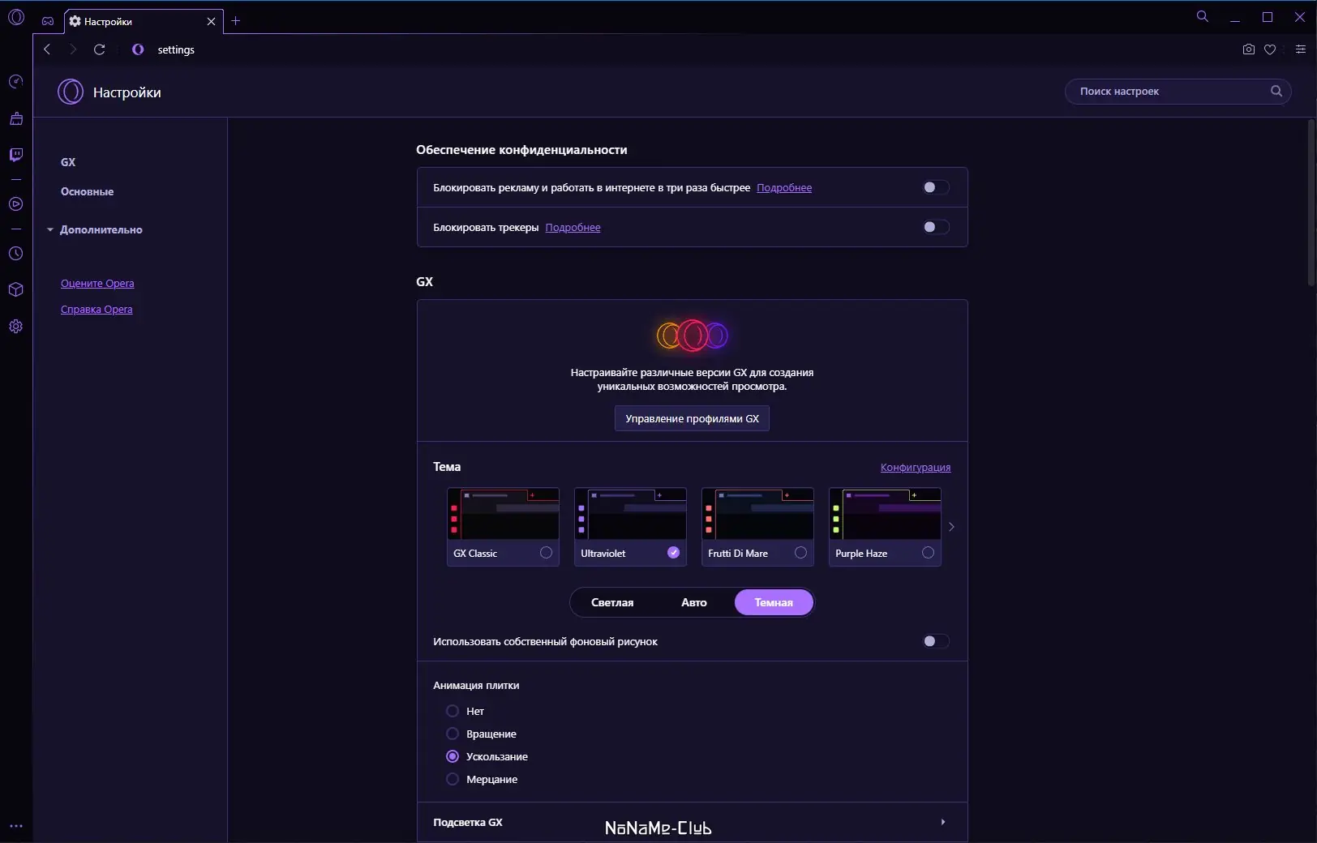Viewport: 1317px width, 843px height.
Task: Open the Opera main menu logo
Action: pos(16,17)
